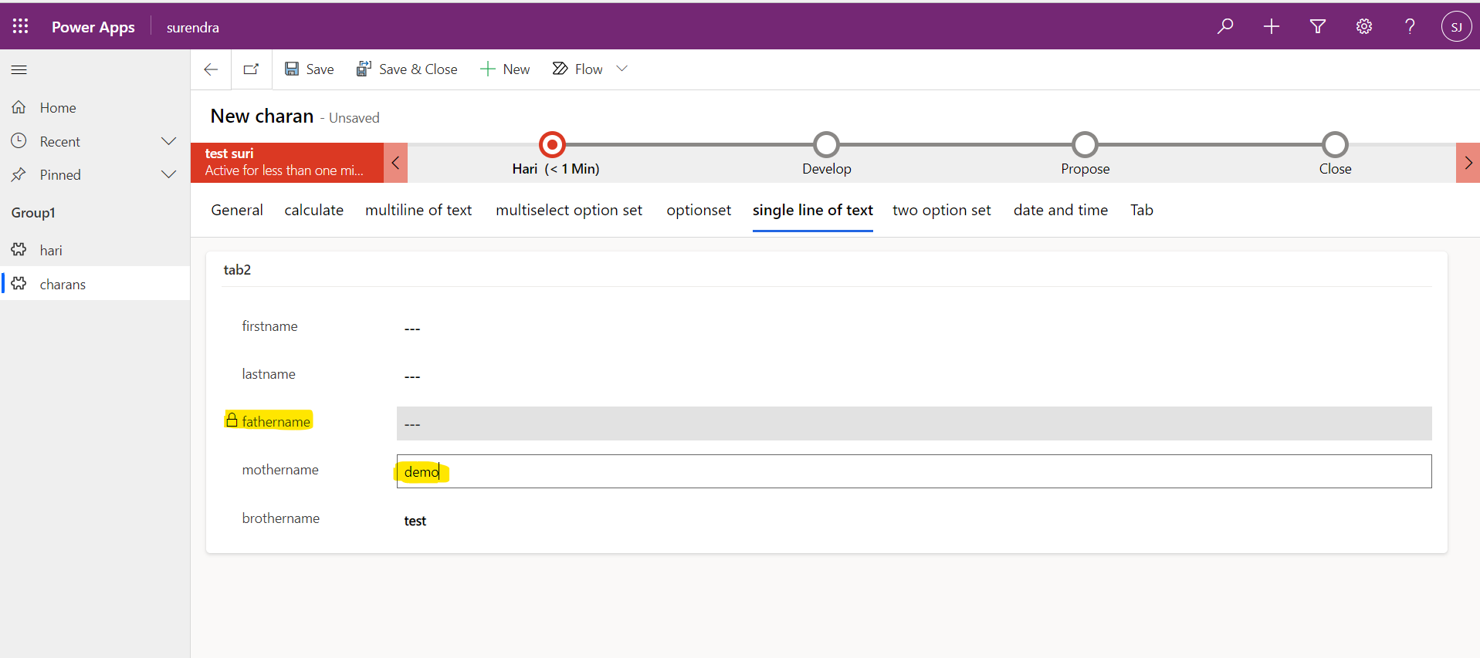This screenshot has width=1480, height=658.
Task: Select the Develop stage circle
Action: pyautogui.click(x=826, y=144)
